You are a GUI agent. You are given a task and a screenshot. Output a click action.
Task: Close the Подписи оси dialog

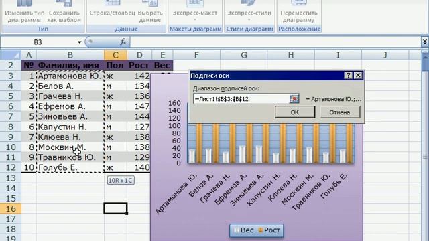click(x=358, y=76)
